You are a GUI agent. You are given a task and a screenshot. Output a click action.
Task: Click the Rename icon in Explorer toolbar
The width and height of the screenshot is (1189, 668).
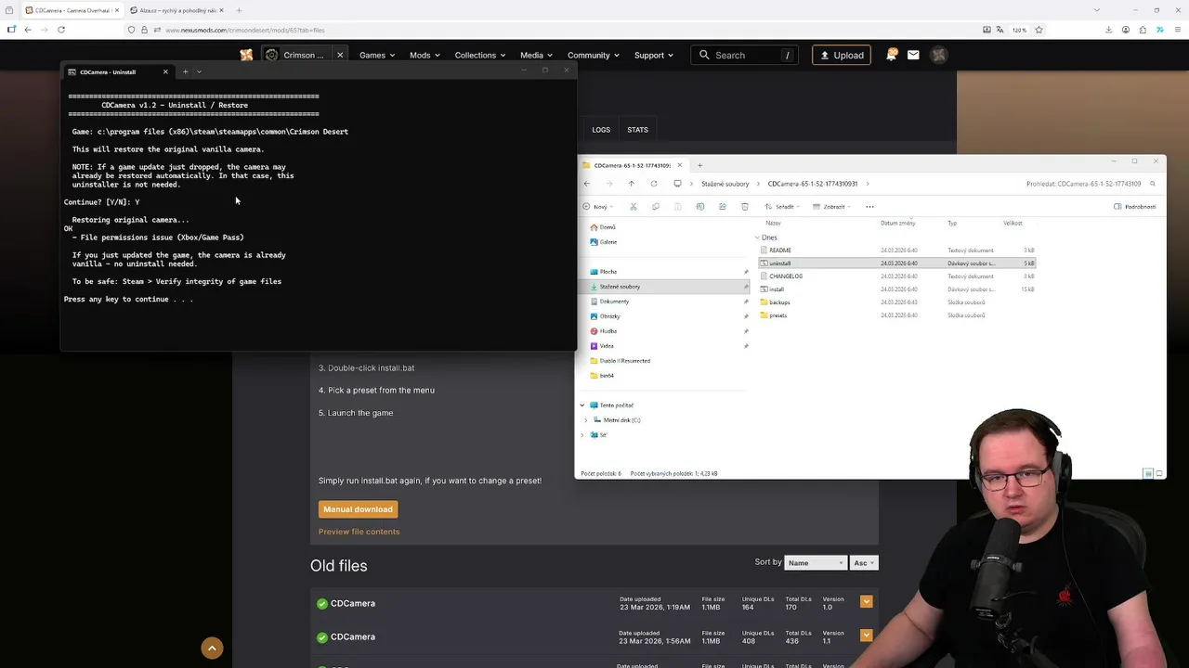(699, 207)
